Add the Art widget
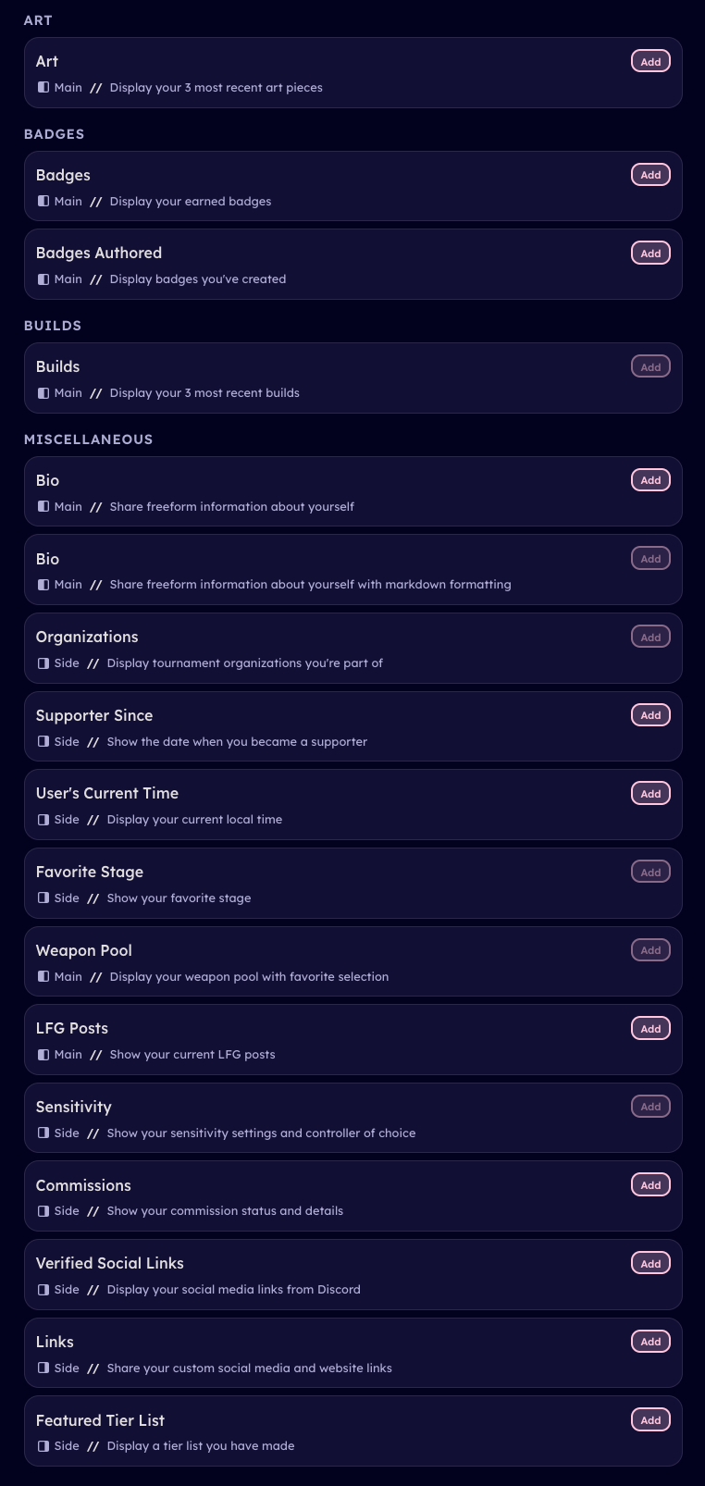The image size is (705, 1486). click(650, 62)
